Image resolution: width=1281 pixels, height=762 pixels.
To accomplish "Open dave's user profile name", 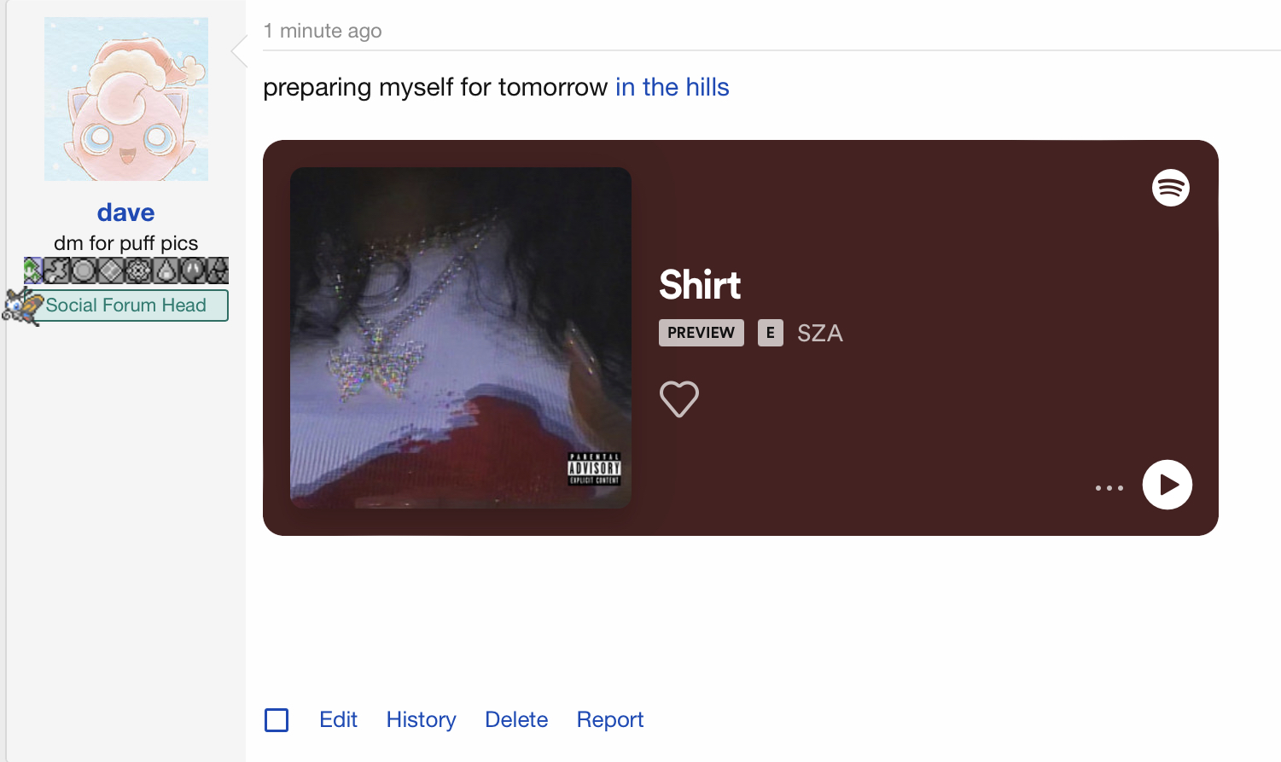I will pyautogui.click(x=125, y=212).
